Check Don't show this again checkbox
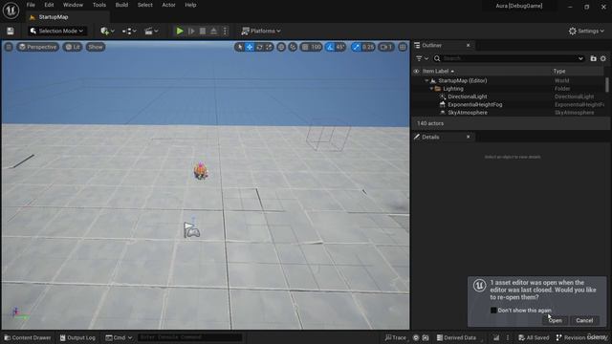This screenshot has width=612, height=344. [493, 310]
